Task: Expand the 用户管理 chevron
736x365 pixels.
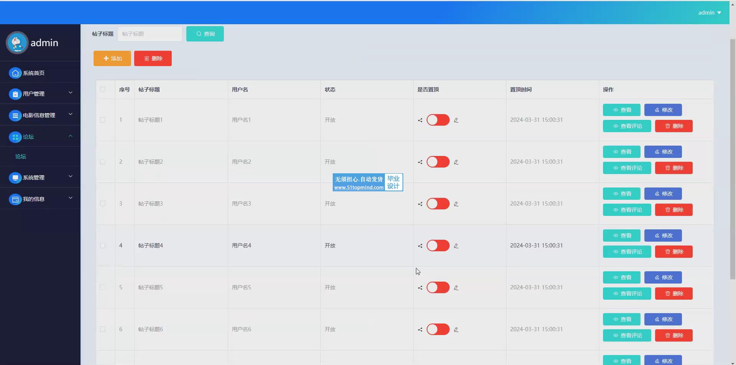Action: coord(71,93)
